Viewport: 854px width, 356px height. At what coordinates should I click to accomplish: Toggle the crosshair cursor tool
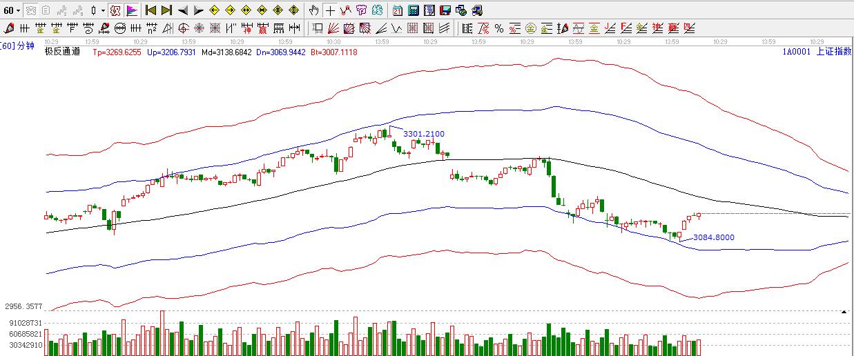[x=330, y=10]
